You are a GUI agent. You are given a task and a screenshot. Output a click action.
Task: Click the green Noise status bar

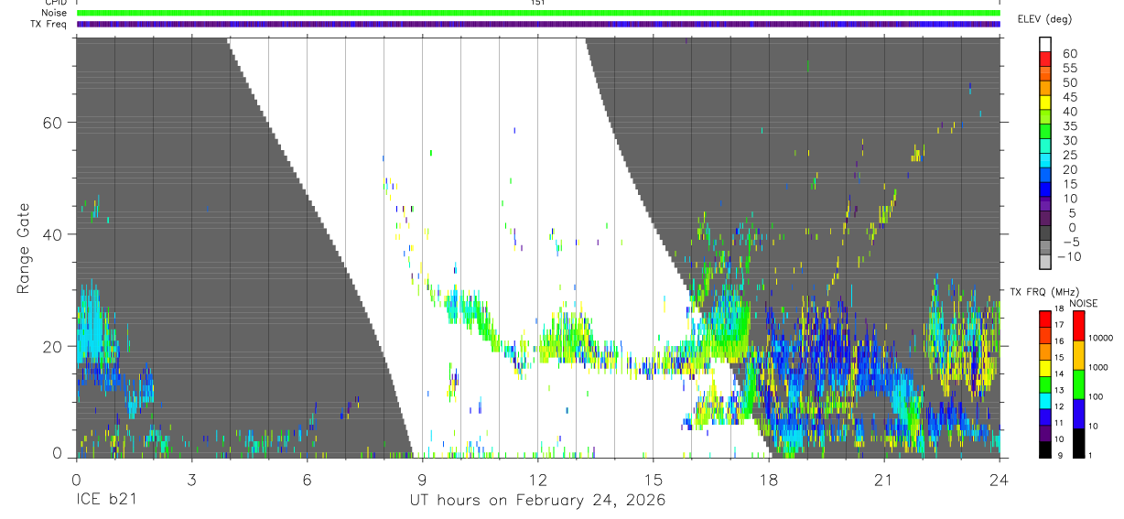[x=538, y=13]
